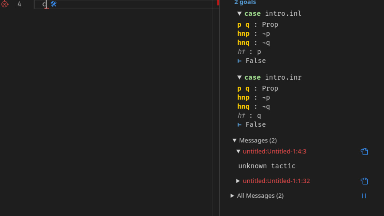Collapse the Messages (2) section
The image size is (384, 216).
(x=234, y=140)
